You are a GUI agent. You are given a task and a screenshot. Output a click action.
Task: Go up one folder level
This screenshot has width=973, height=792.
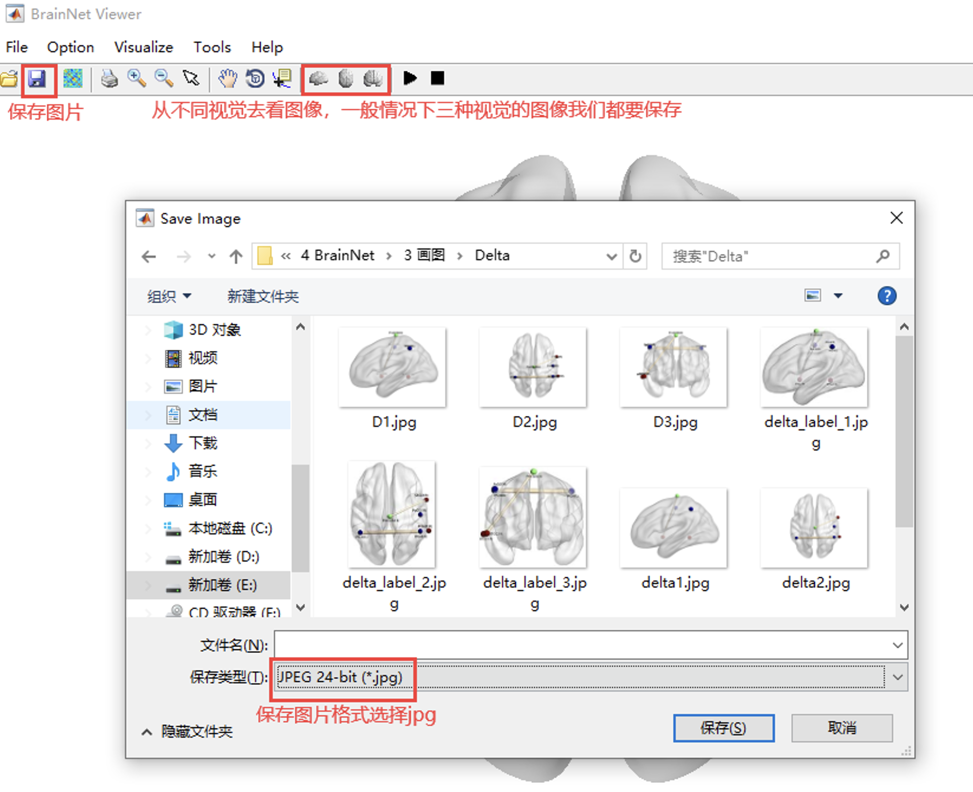click(x=236, y=256)
